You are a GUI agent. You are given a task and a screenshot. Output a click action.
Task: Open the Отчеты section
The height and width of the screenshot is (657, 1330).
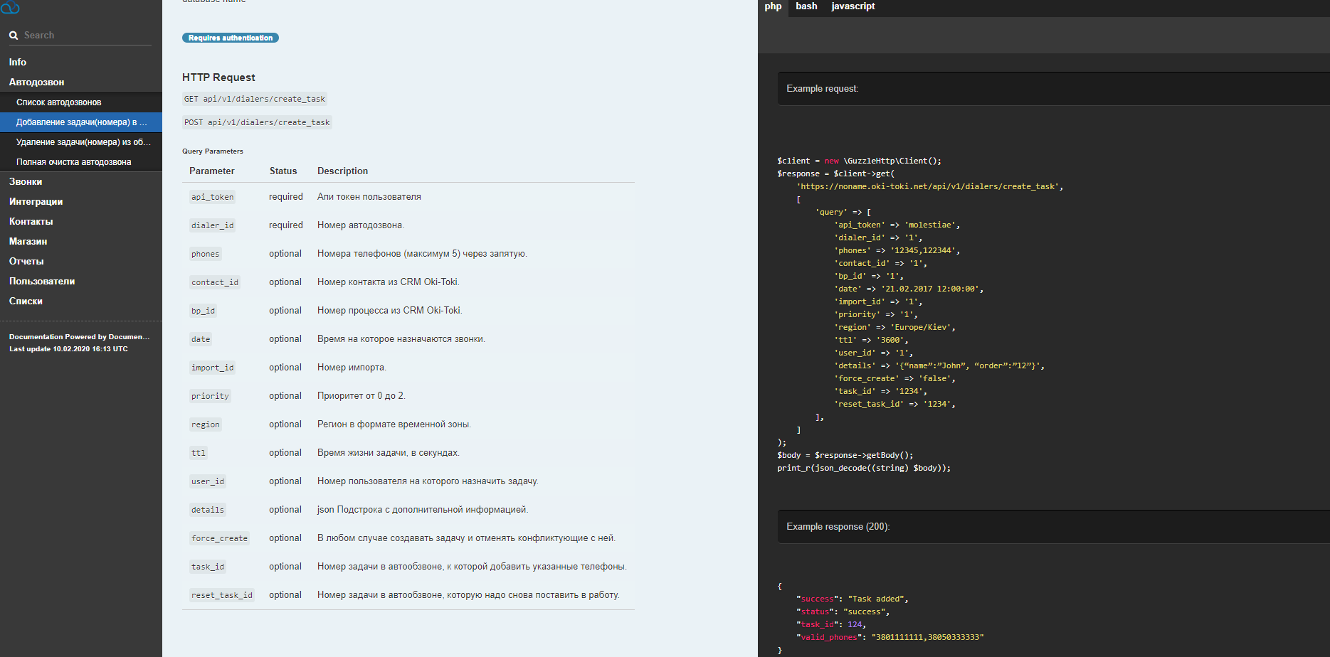[26, 262]
